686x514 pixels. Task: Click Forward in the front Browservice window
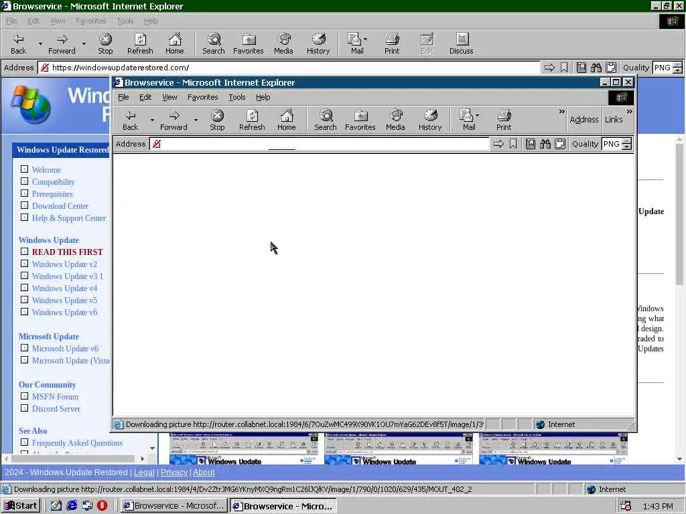(174, 120)
